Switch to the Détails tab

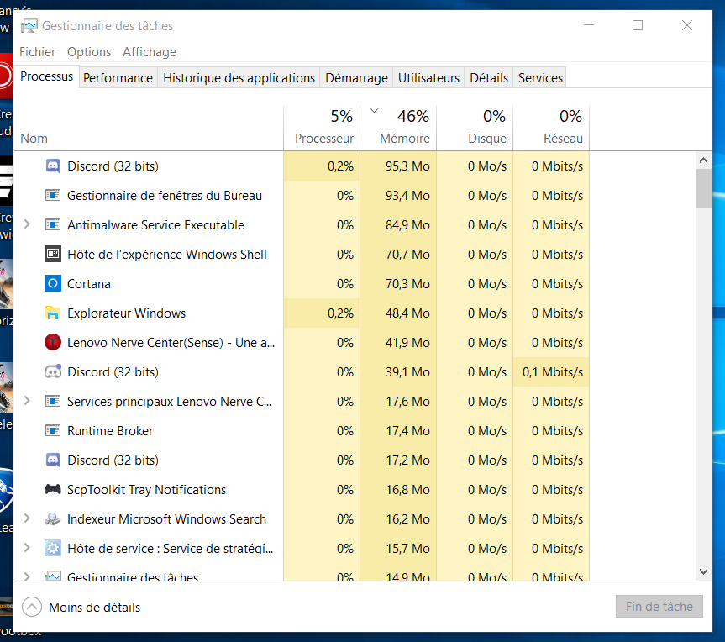tap(489, 77)
